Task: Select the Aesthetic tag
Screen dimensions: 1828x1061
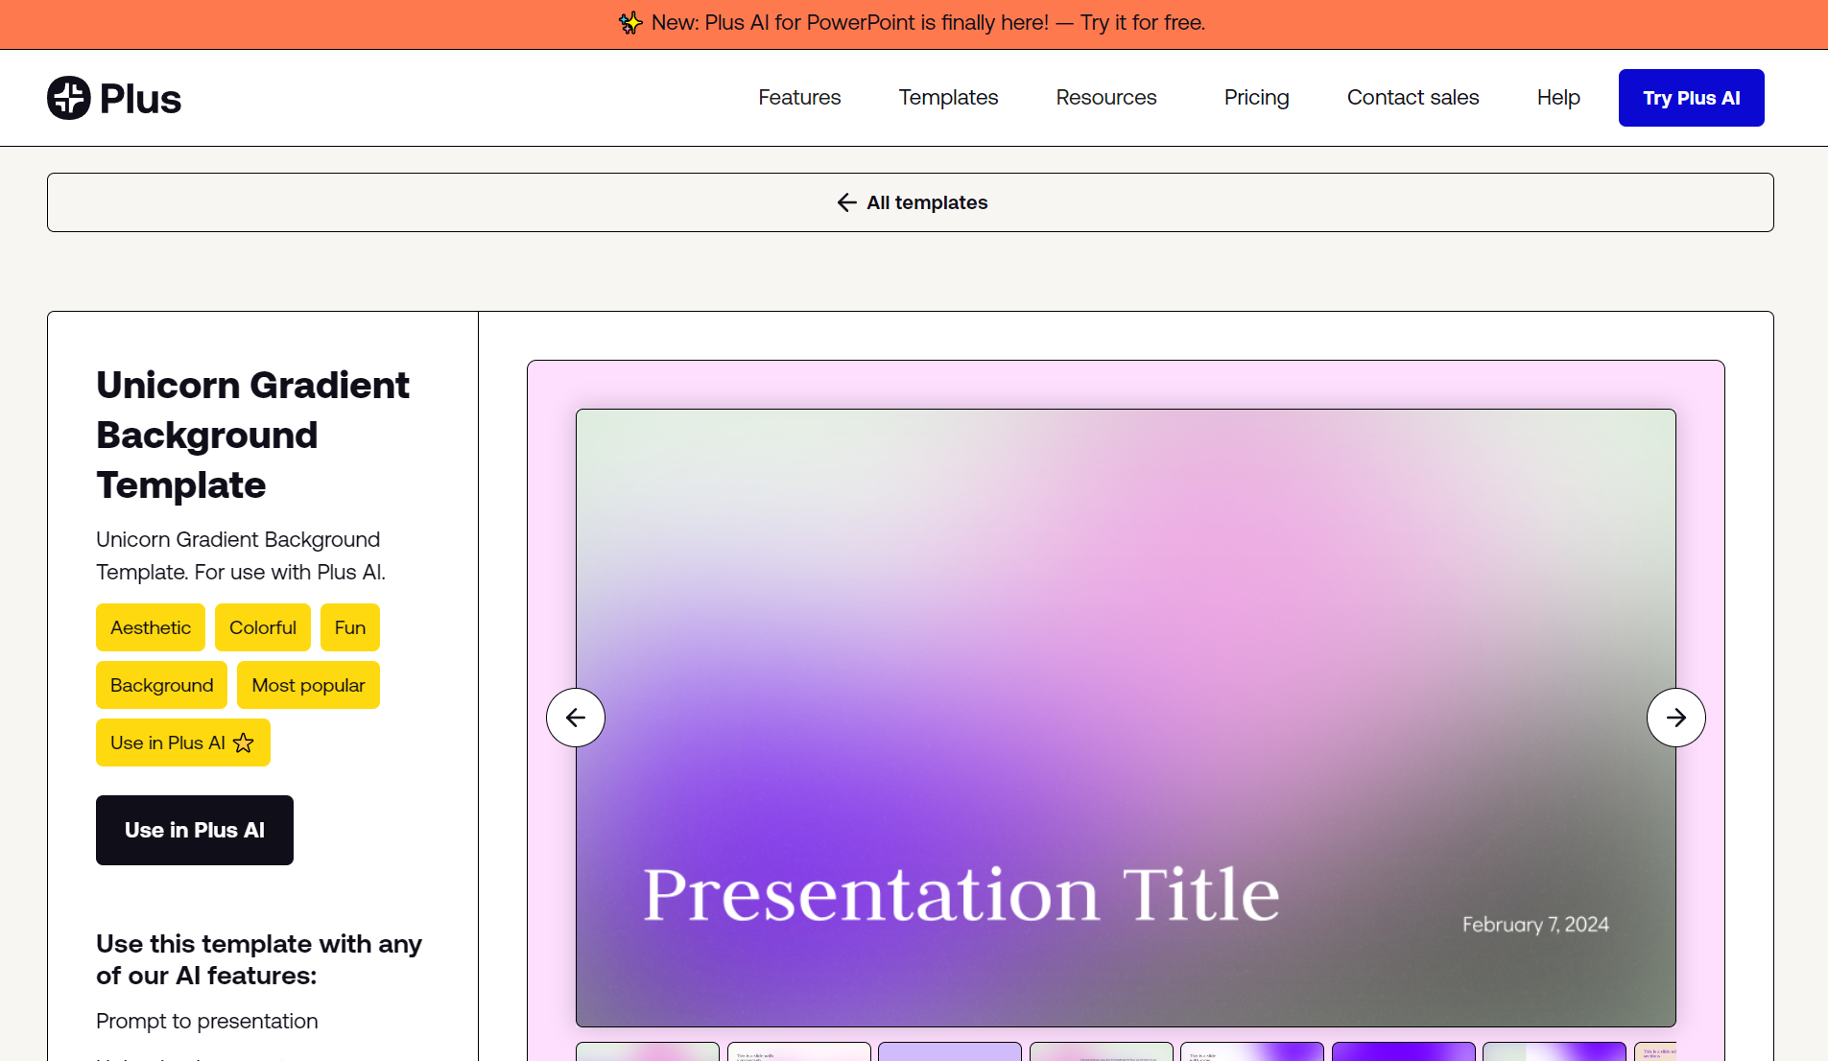Action: [x=151, y=627]
